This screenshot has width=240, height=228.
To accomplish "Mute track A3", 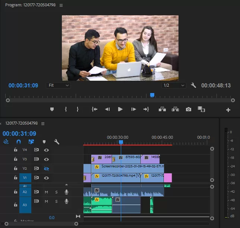I will click(x=46, y=202).
